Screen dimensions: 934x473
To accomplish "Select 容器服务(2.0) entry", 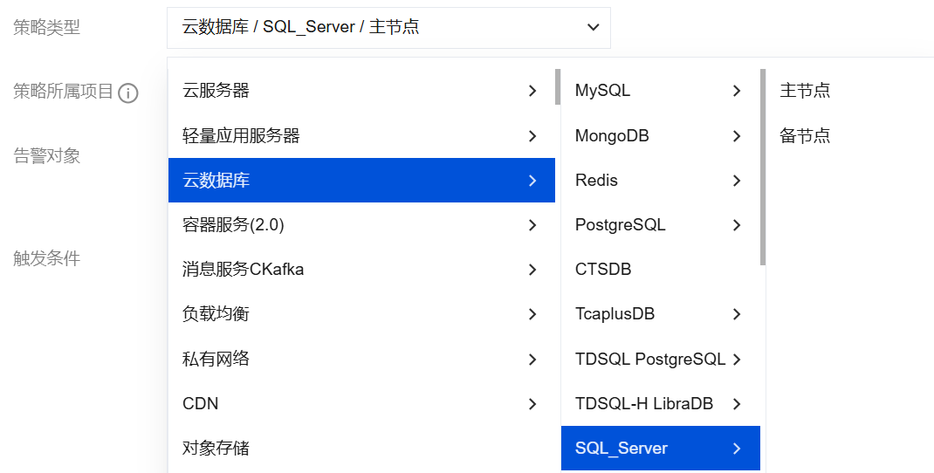I will click(x=361, y=224).
